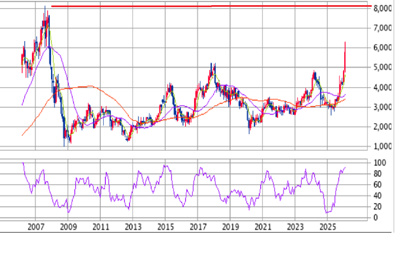
Task: Click the 2007 year label on time axis
Action: [35, 227]
